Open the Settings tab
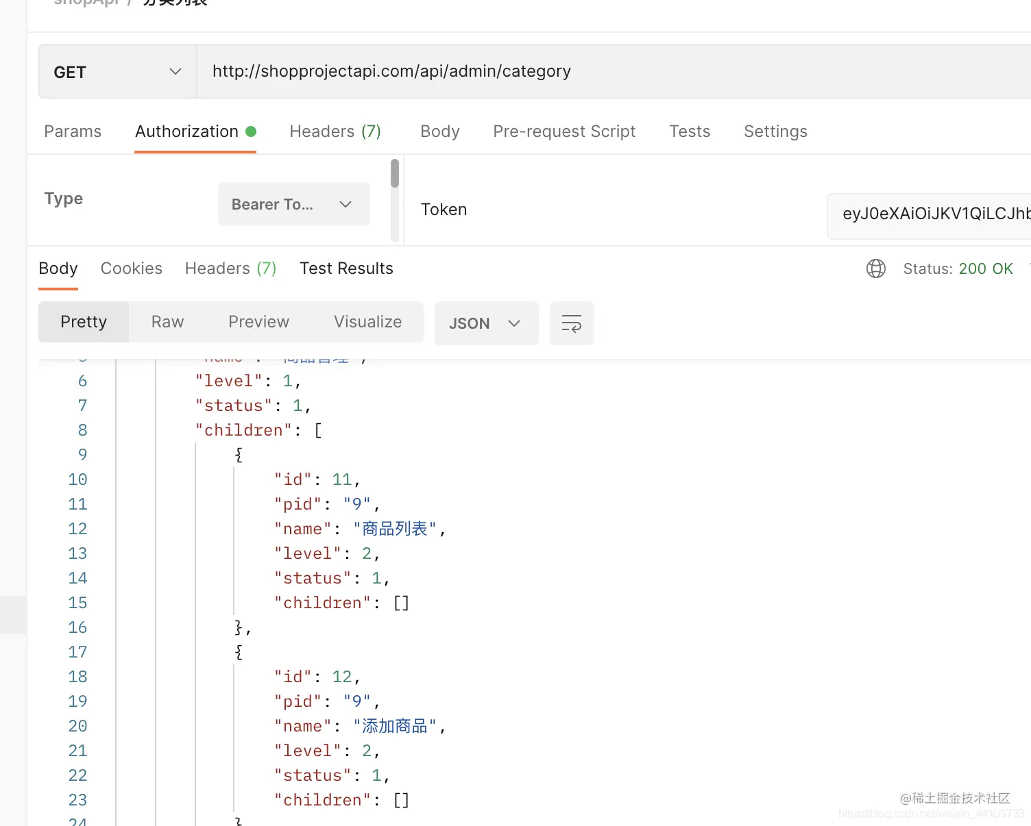Image resolution: width=1031 pixels, height=826 pixels. point(775,132)
